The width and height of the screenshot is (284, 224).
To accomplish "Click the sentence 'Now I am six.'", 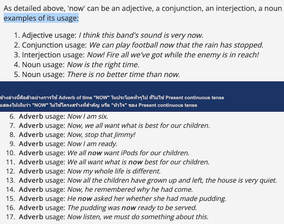I will (88, 116).
